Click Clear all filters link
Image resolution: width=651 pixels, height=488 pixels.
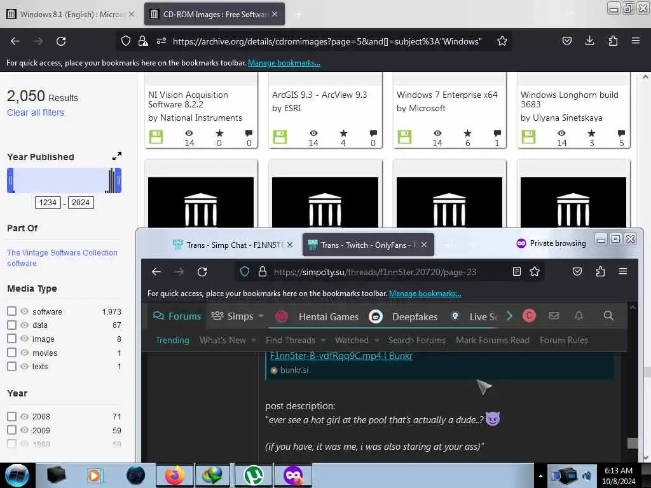click(x=36, y=112)
